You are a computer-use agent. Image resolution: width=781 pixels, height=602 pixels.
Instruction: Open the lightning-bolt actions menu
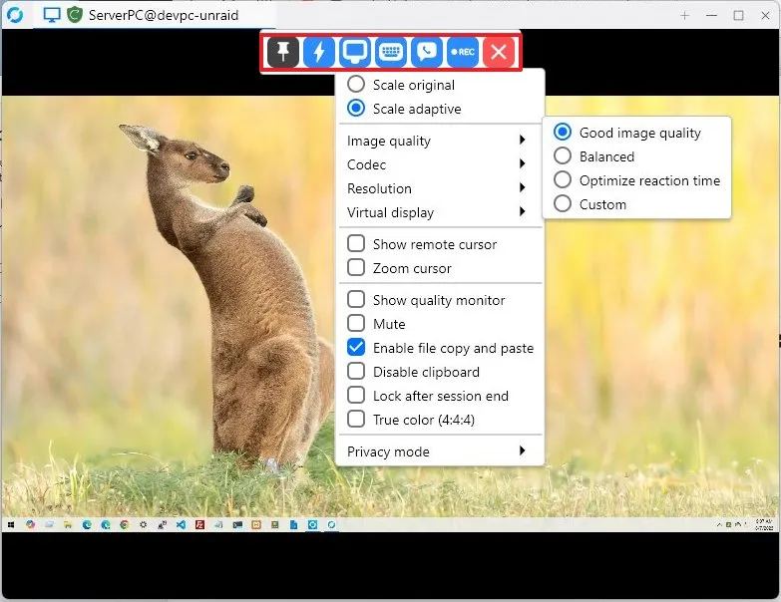coord(319,52)
